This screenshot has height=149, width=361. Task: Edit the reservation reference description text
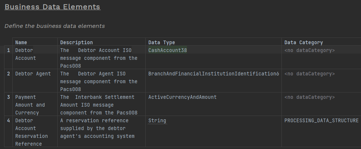tap(97, 128)
